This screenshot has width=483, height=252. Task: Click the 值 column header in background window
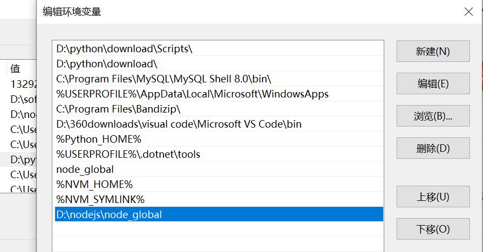tap(22, 68)
